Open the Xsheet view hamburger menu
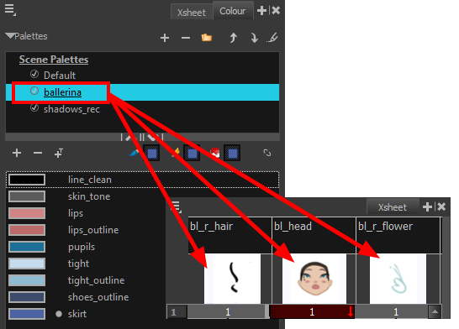Screen dimensions: 459x329 point(177,206)
